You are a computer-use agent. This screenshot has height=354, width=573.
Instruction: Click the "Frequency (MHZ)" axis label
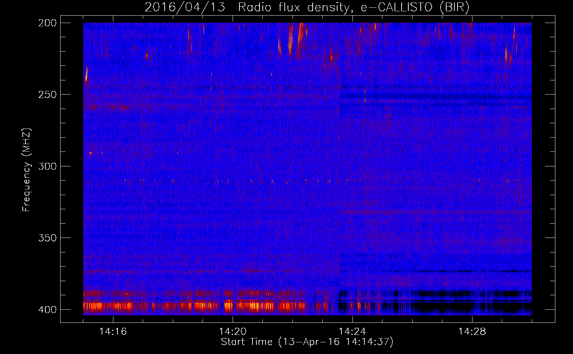point(27,170)
